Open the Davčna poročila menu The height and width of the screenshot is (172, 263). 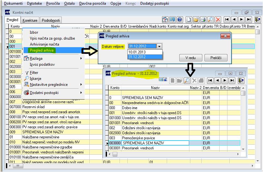(92, 3)
